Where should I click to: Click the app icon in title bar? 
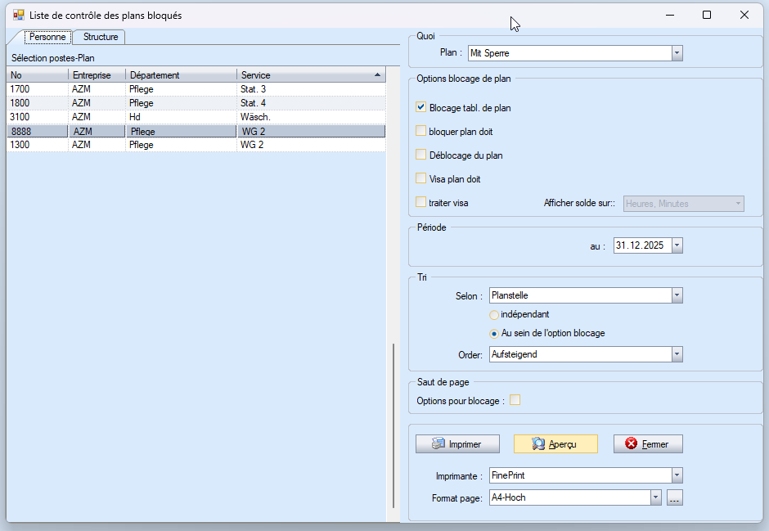pyautogui.click(x=18, y=15)
